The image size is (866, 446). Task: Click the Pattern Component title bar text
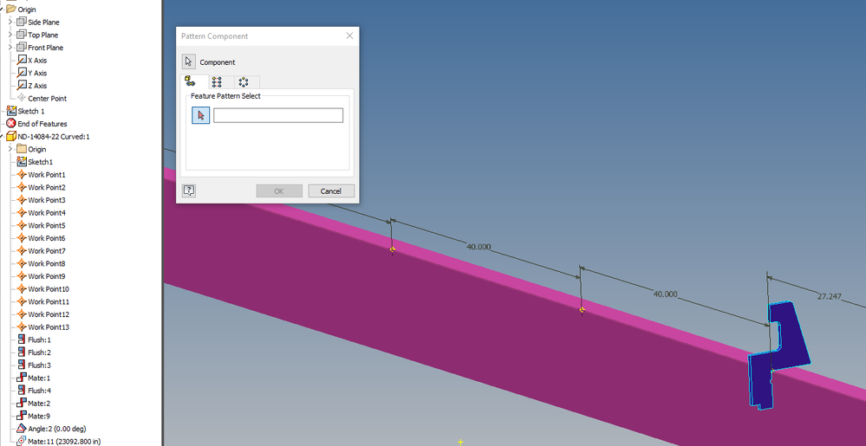point(214,36)
